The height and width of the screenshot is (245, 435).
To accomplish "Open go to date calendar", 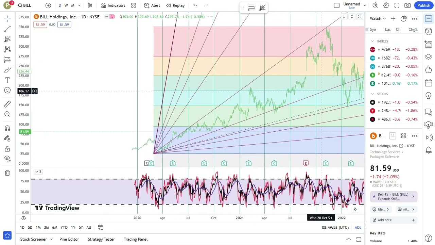I will point(101,228).
